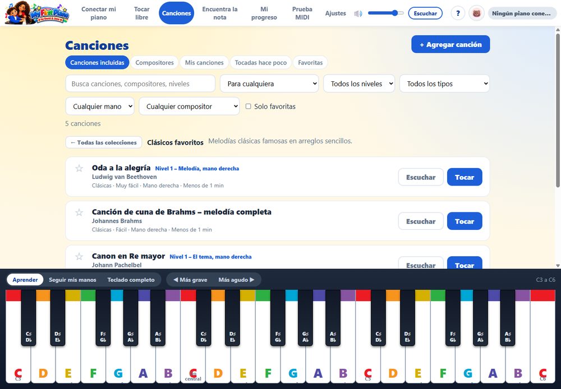Play Oda a la alegría with Tocar

[465, 177]
